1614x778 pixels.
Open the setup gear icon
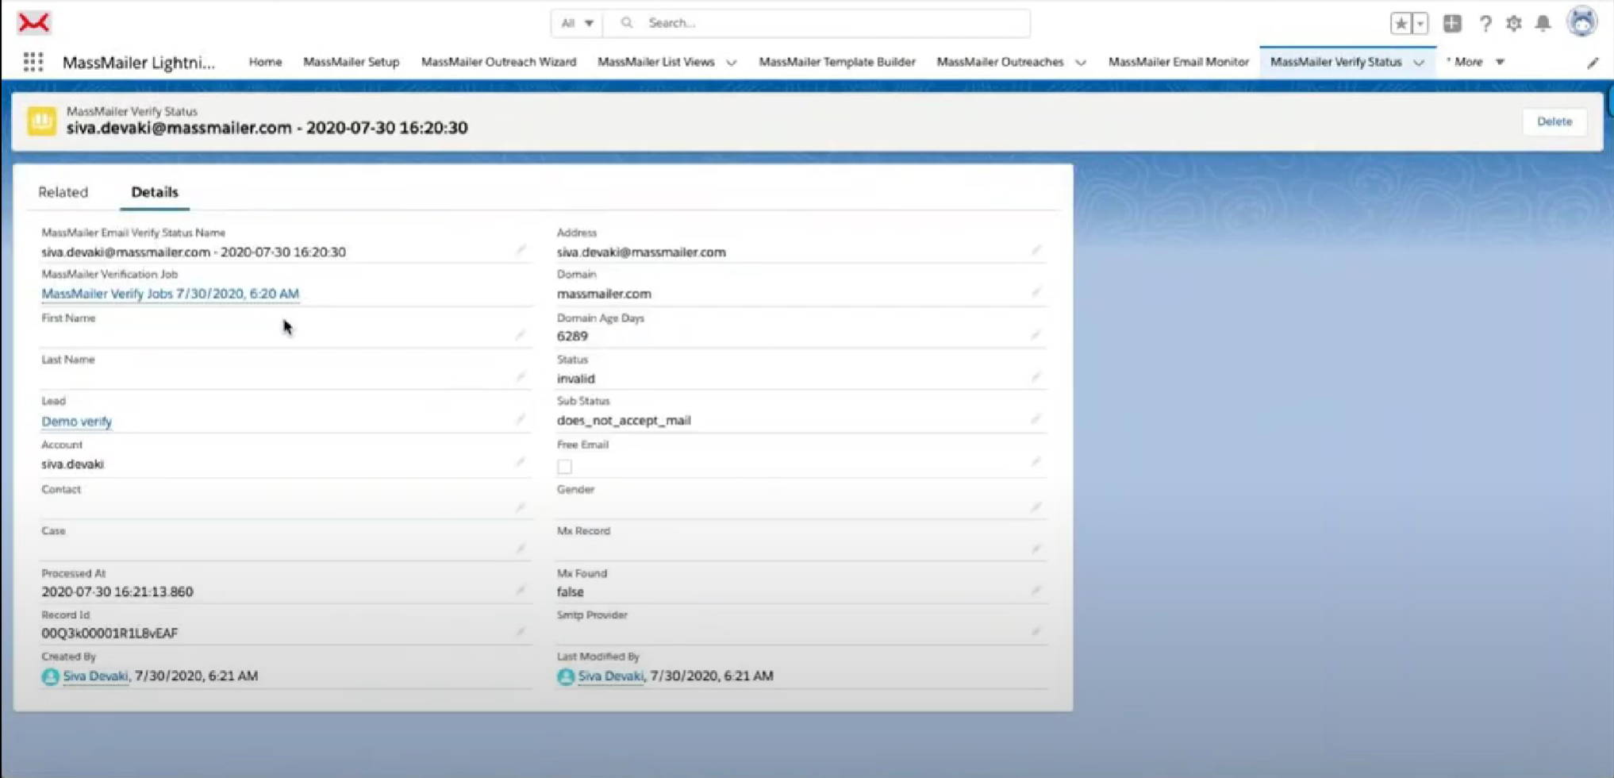click(1514, 23)
